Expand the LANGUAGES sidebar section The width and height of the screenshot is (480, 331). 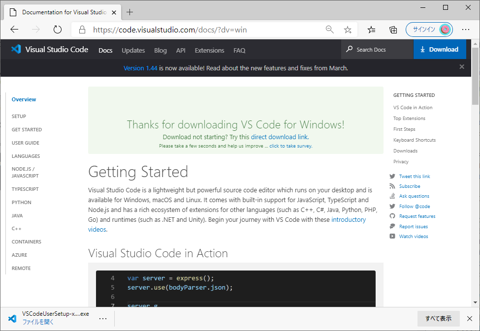coord(26,156)
